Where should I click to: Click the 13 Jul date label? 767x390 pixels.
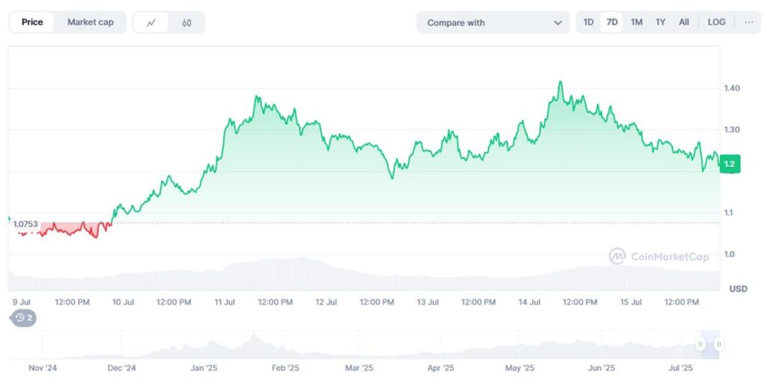click(x=428, y=302)
